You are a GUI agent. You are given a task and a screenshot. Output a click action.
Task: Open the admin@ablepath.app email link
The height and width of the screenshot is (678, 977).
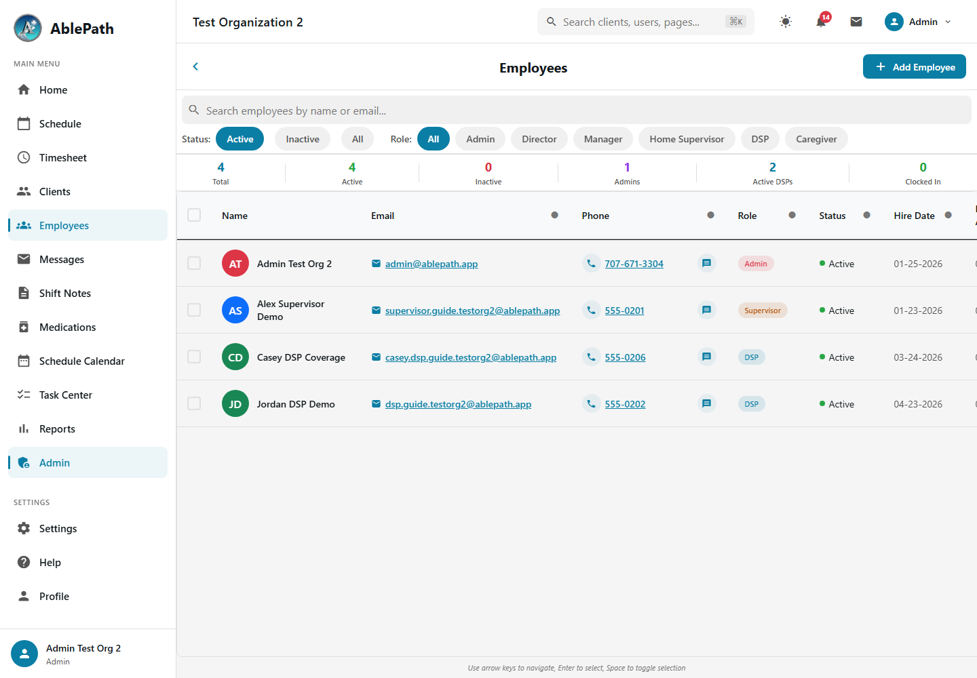[x=432, y=264]
